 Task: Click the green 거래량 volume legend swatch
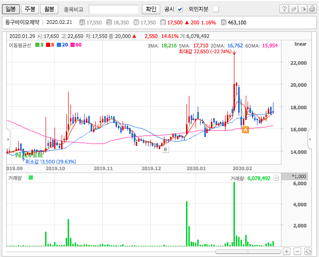pyautogui.click(x=31, y=178)
